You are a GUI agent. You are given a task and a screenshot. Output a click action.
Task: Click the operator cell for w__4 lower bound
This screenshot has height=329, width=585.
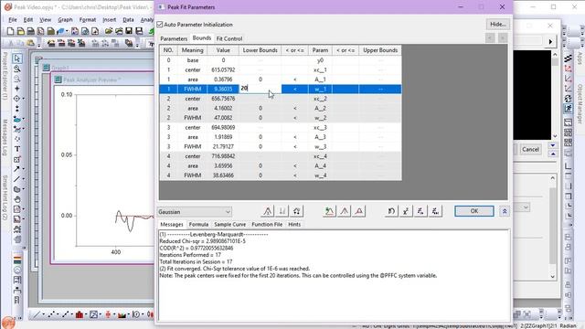click(294, 175)
